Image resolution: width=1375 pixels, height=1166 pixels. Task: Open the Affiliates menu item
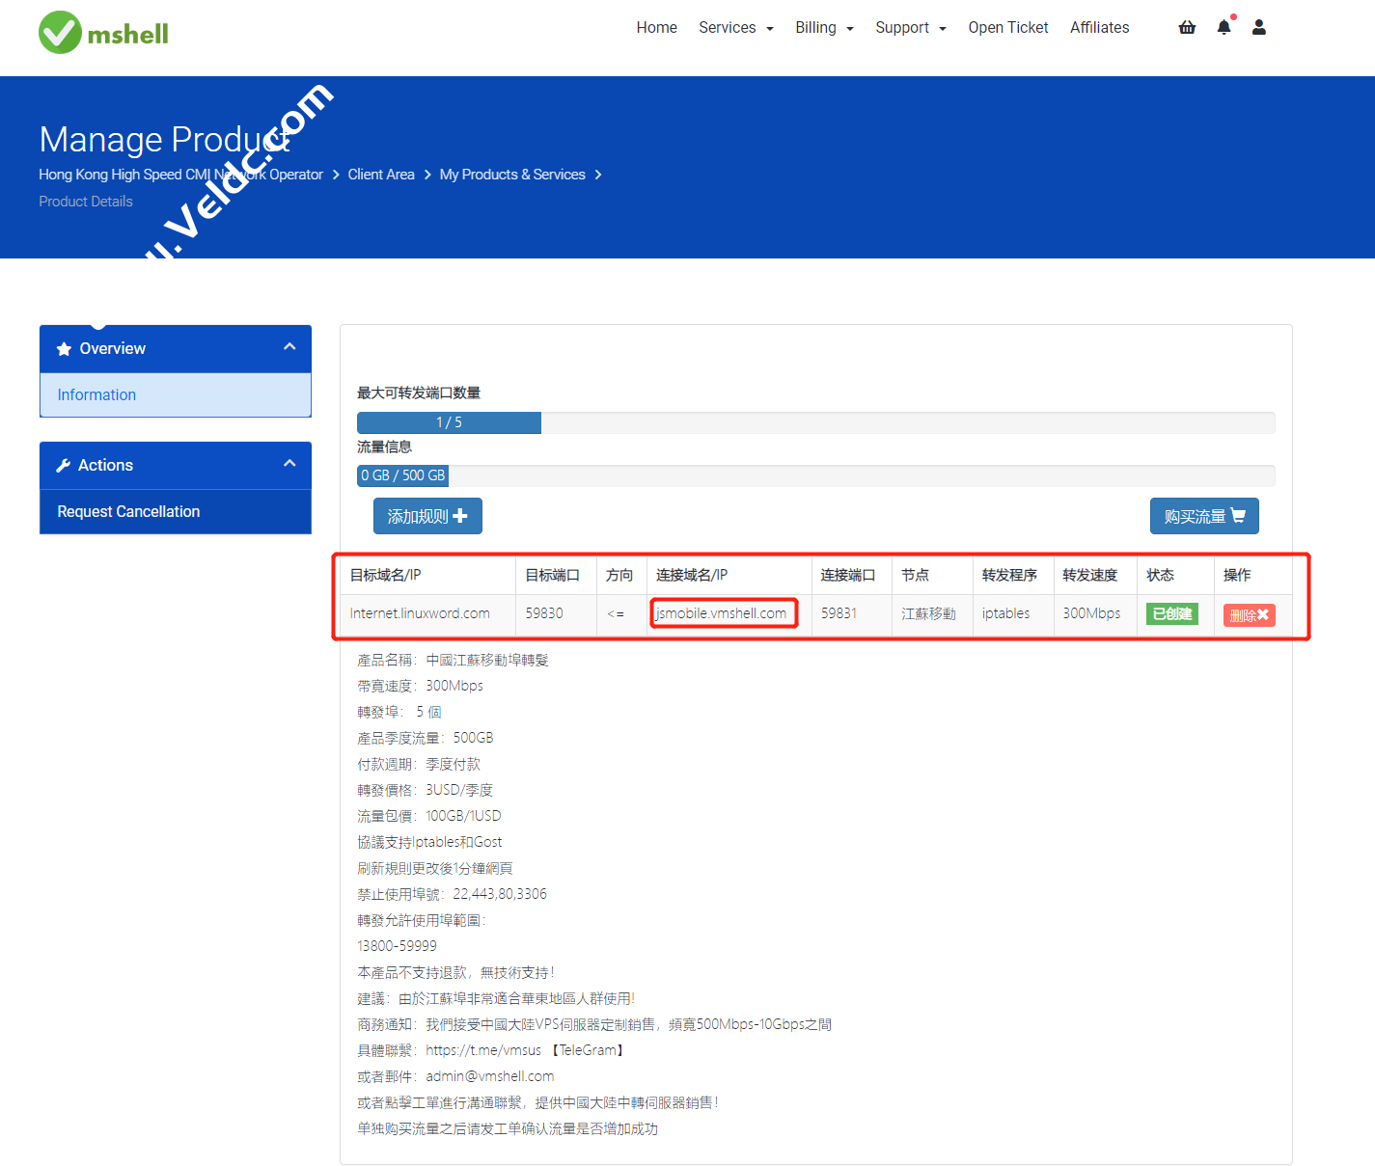pyautogui.click(x=1099, y=28)
